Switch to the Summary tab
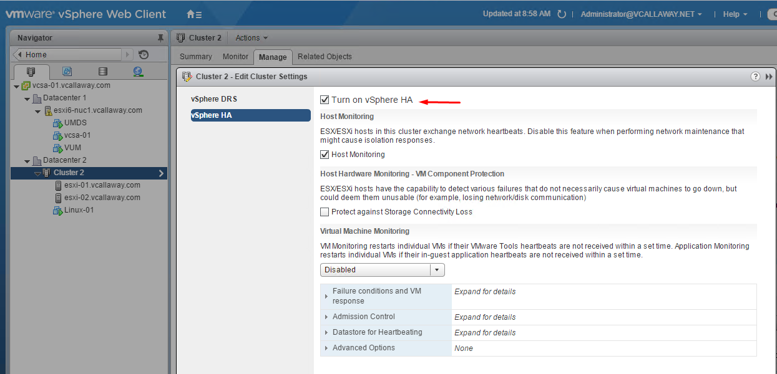Image resolution: width=777 pixels, height=374 pixels. pos(196,57)
